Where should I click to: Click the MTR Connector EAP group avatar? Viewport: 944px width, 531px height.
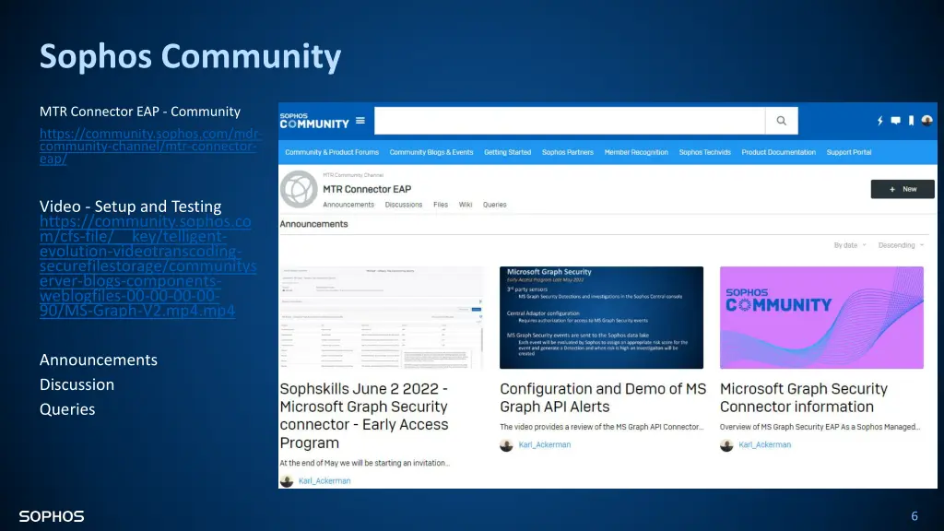tap(299, 189)
